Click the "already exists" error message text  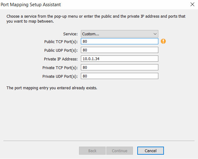52,88
